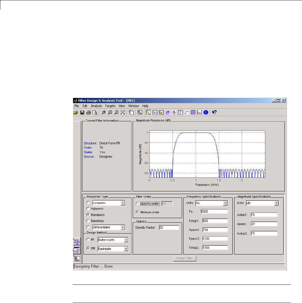Screen dimensions: 302x303
Task: Expand the Lowpass type dropdown
Action: click(x=123, y=203)
